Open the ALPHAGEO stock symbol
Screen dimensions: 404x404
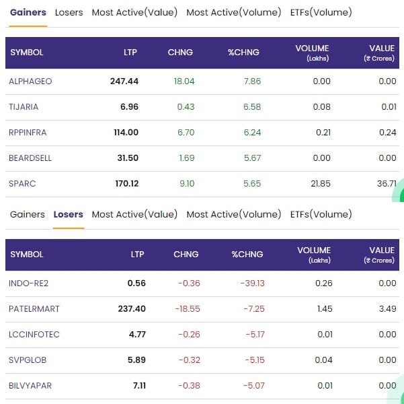pos(30,81)
